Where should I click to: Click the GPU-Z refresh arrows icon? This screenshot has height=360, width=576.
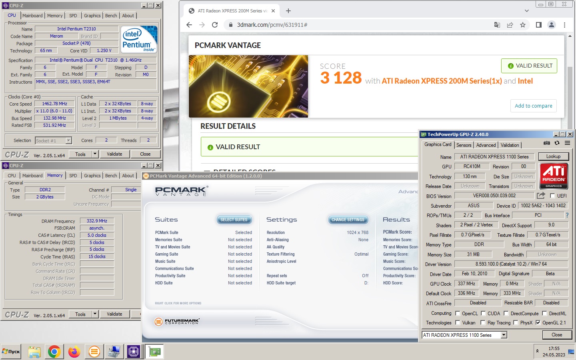pos(557,143)
